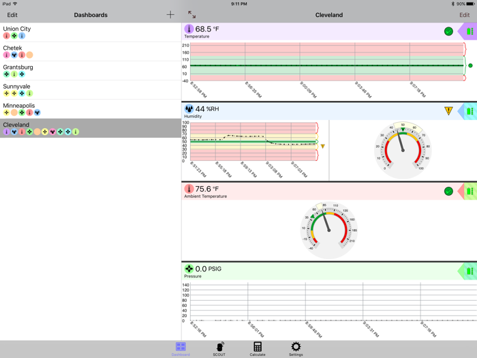The image size is (477, 358).
Task: Tap the 44 %RH humidity reading
Action: point(207,108)
